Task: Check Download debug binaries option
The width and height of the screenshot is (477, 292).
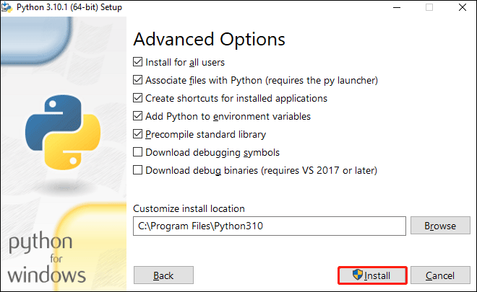Action: (137, 170)
